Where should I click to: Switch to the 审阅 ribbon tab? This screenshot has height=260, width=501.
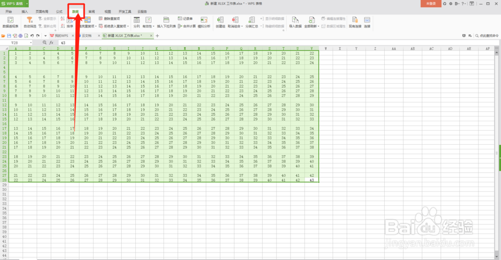(x=92, y=12)
